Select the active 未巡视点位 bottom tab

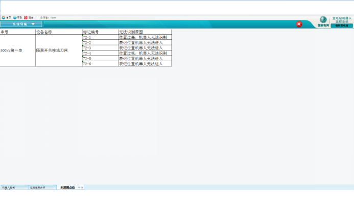[67, 187]
